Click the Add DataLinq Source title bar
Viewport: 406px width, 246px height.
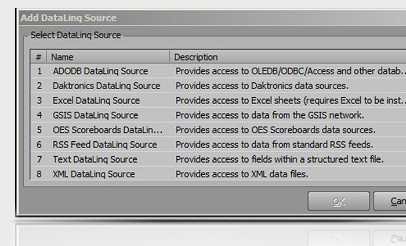[x=174, y=17]
